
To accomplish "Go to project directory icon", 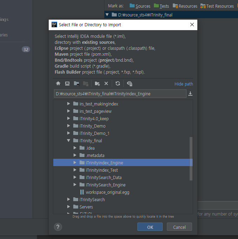I will pos(76,83).
